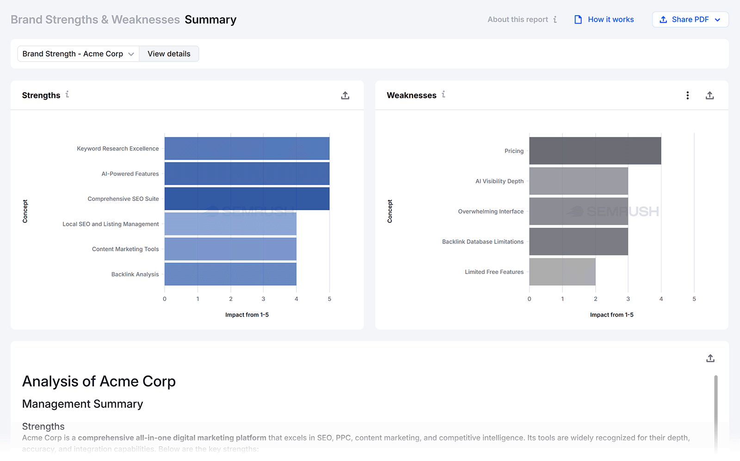Image resolution: width=740 pixels, height=461 pixels.
Task: Click the Strengths subheading in the analysis
Action: pos(43,426)
